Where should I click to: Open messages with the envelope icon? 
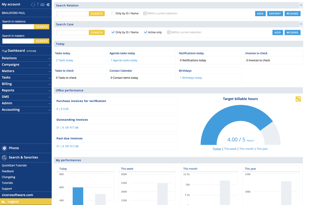tap(42, 5)
